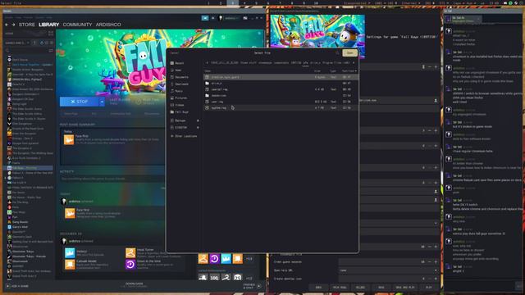Screen dimensions: 525x295
Task: Expand the arrow next to STOP button
Action: point(102,102)
